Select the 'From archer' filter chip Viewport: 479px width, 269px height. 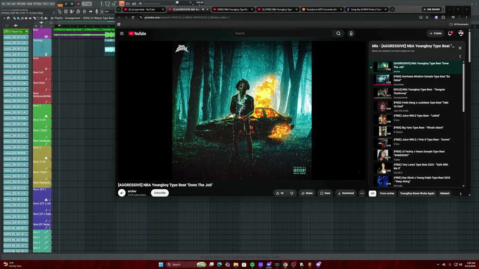[x=387, y=193]
